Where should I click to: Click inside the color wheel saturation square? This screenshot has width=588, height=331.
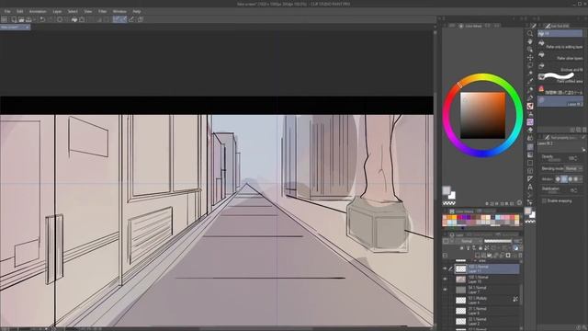tap(482, 115)
